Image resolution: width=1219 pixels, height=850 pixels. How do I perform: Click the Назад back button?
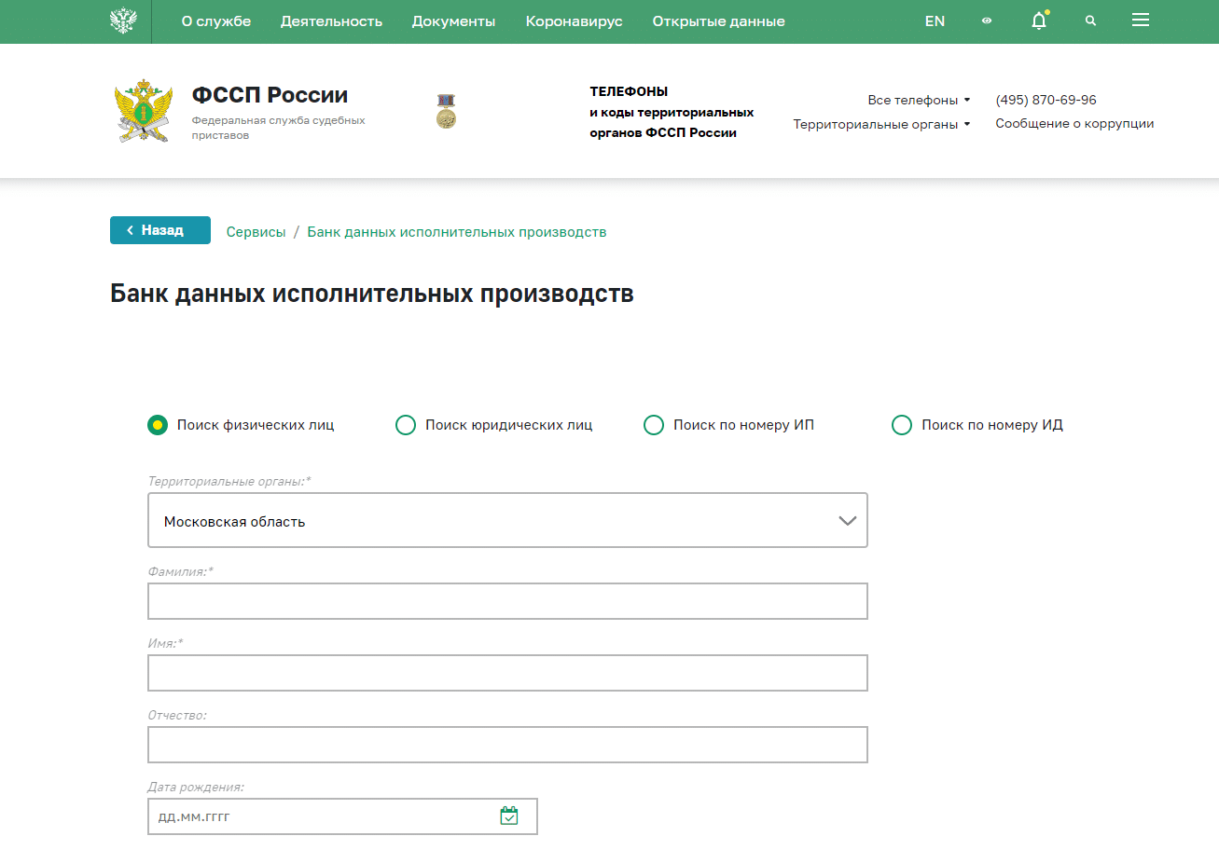coord(159,229)
